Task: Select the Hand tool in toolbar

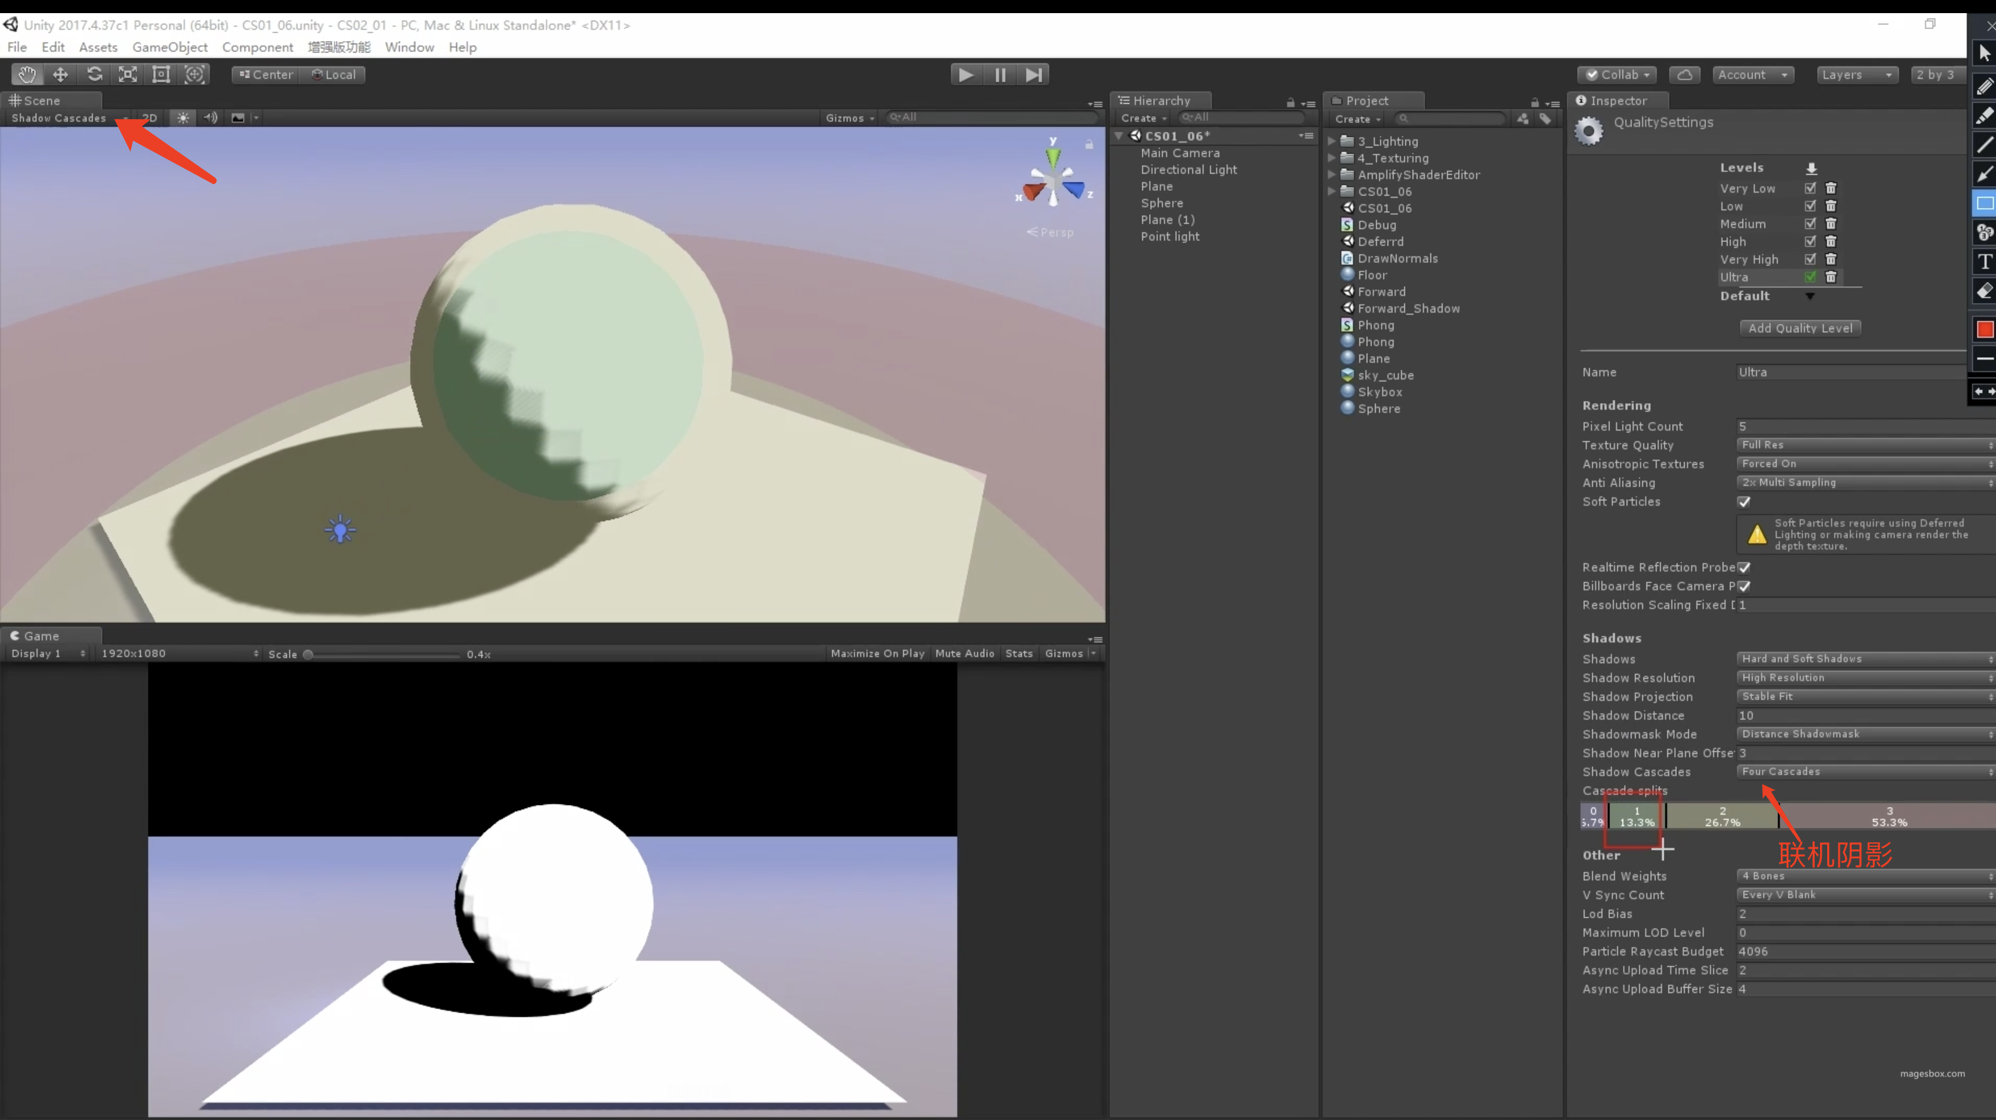Action: click(27, 75)
